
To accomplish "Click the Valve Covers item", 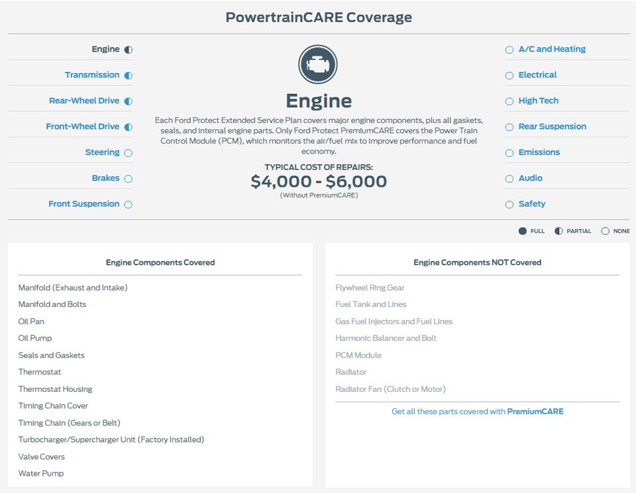I will (41, 457).
